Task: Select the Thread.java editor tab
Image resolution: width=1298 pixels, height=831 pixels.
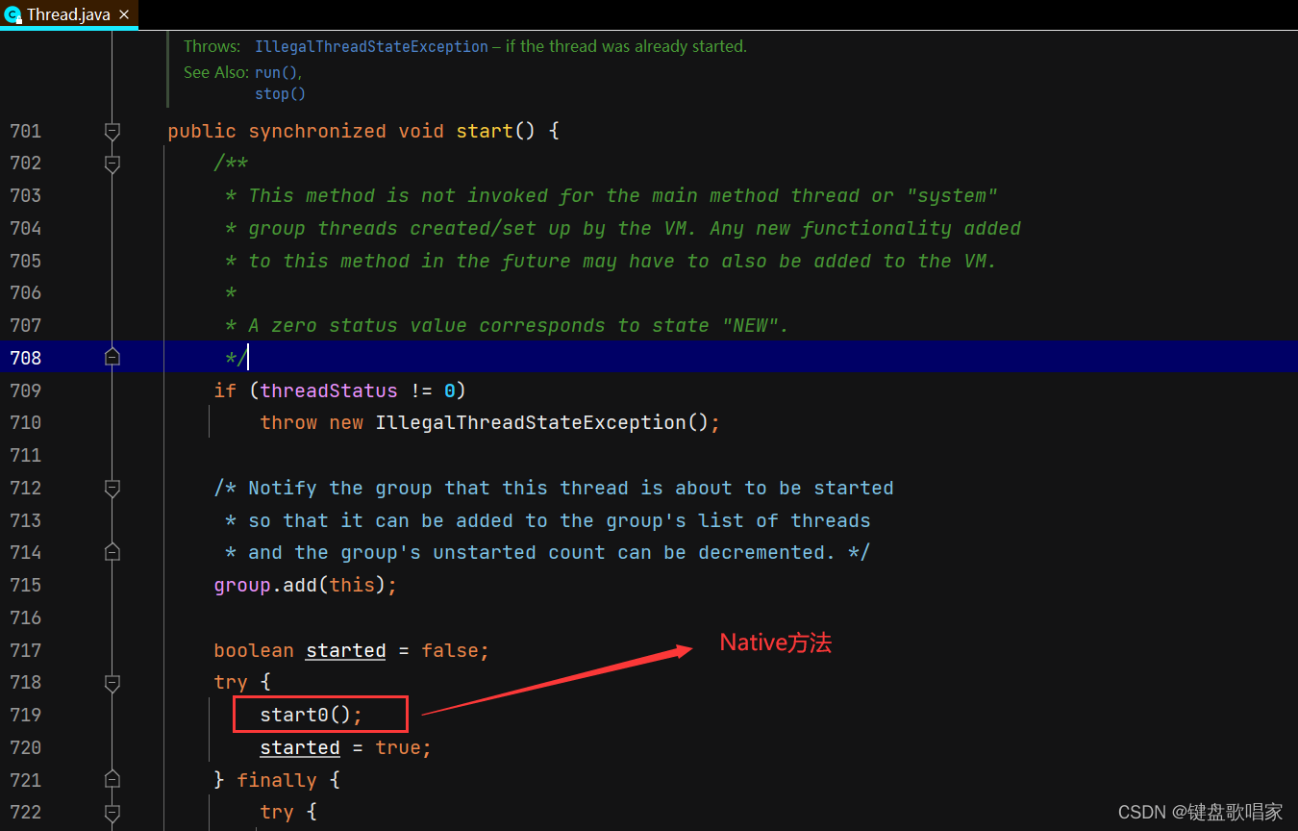Action: [x=69, y=14]
